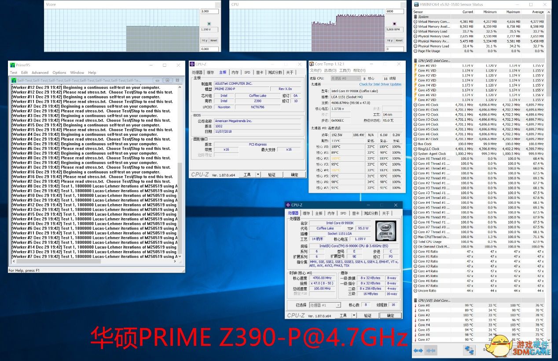This screenshot has width=558, height=361.
Task: Open Core Temp 文件(F) menu
Action: click(x=316, y=71)
